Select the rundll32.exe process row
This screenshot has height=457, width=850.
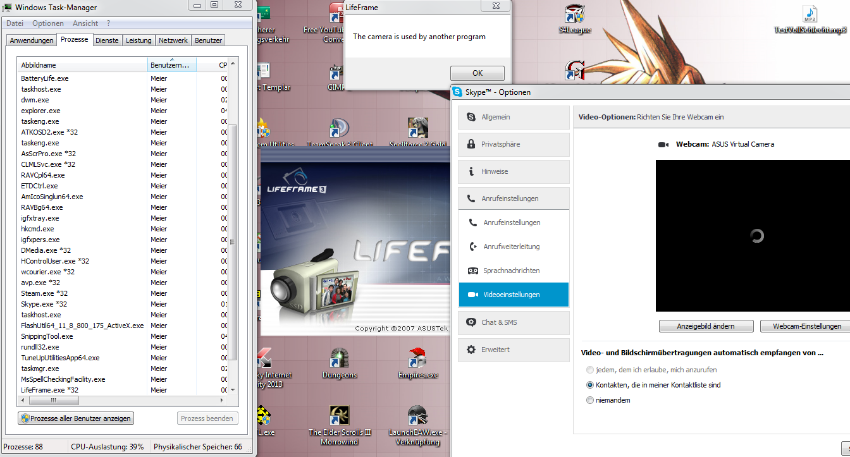click(123, 347)
